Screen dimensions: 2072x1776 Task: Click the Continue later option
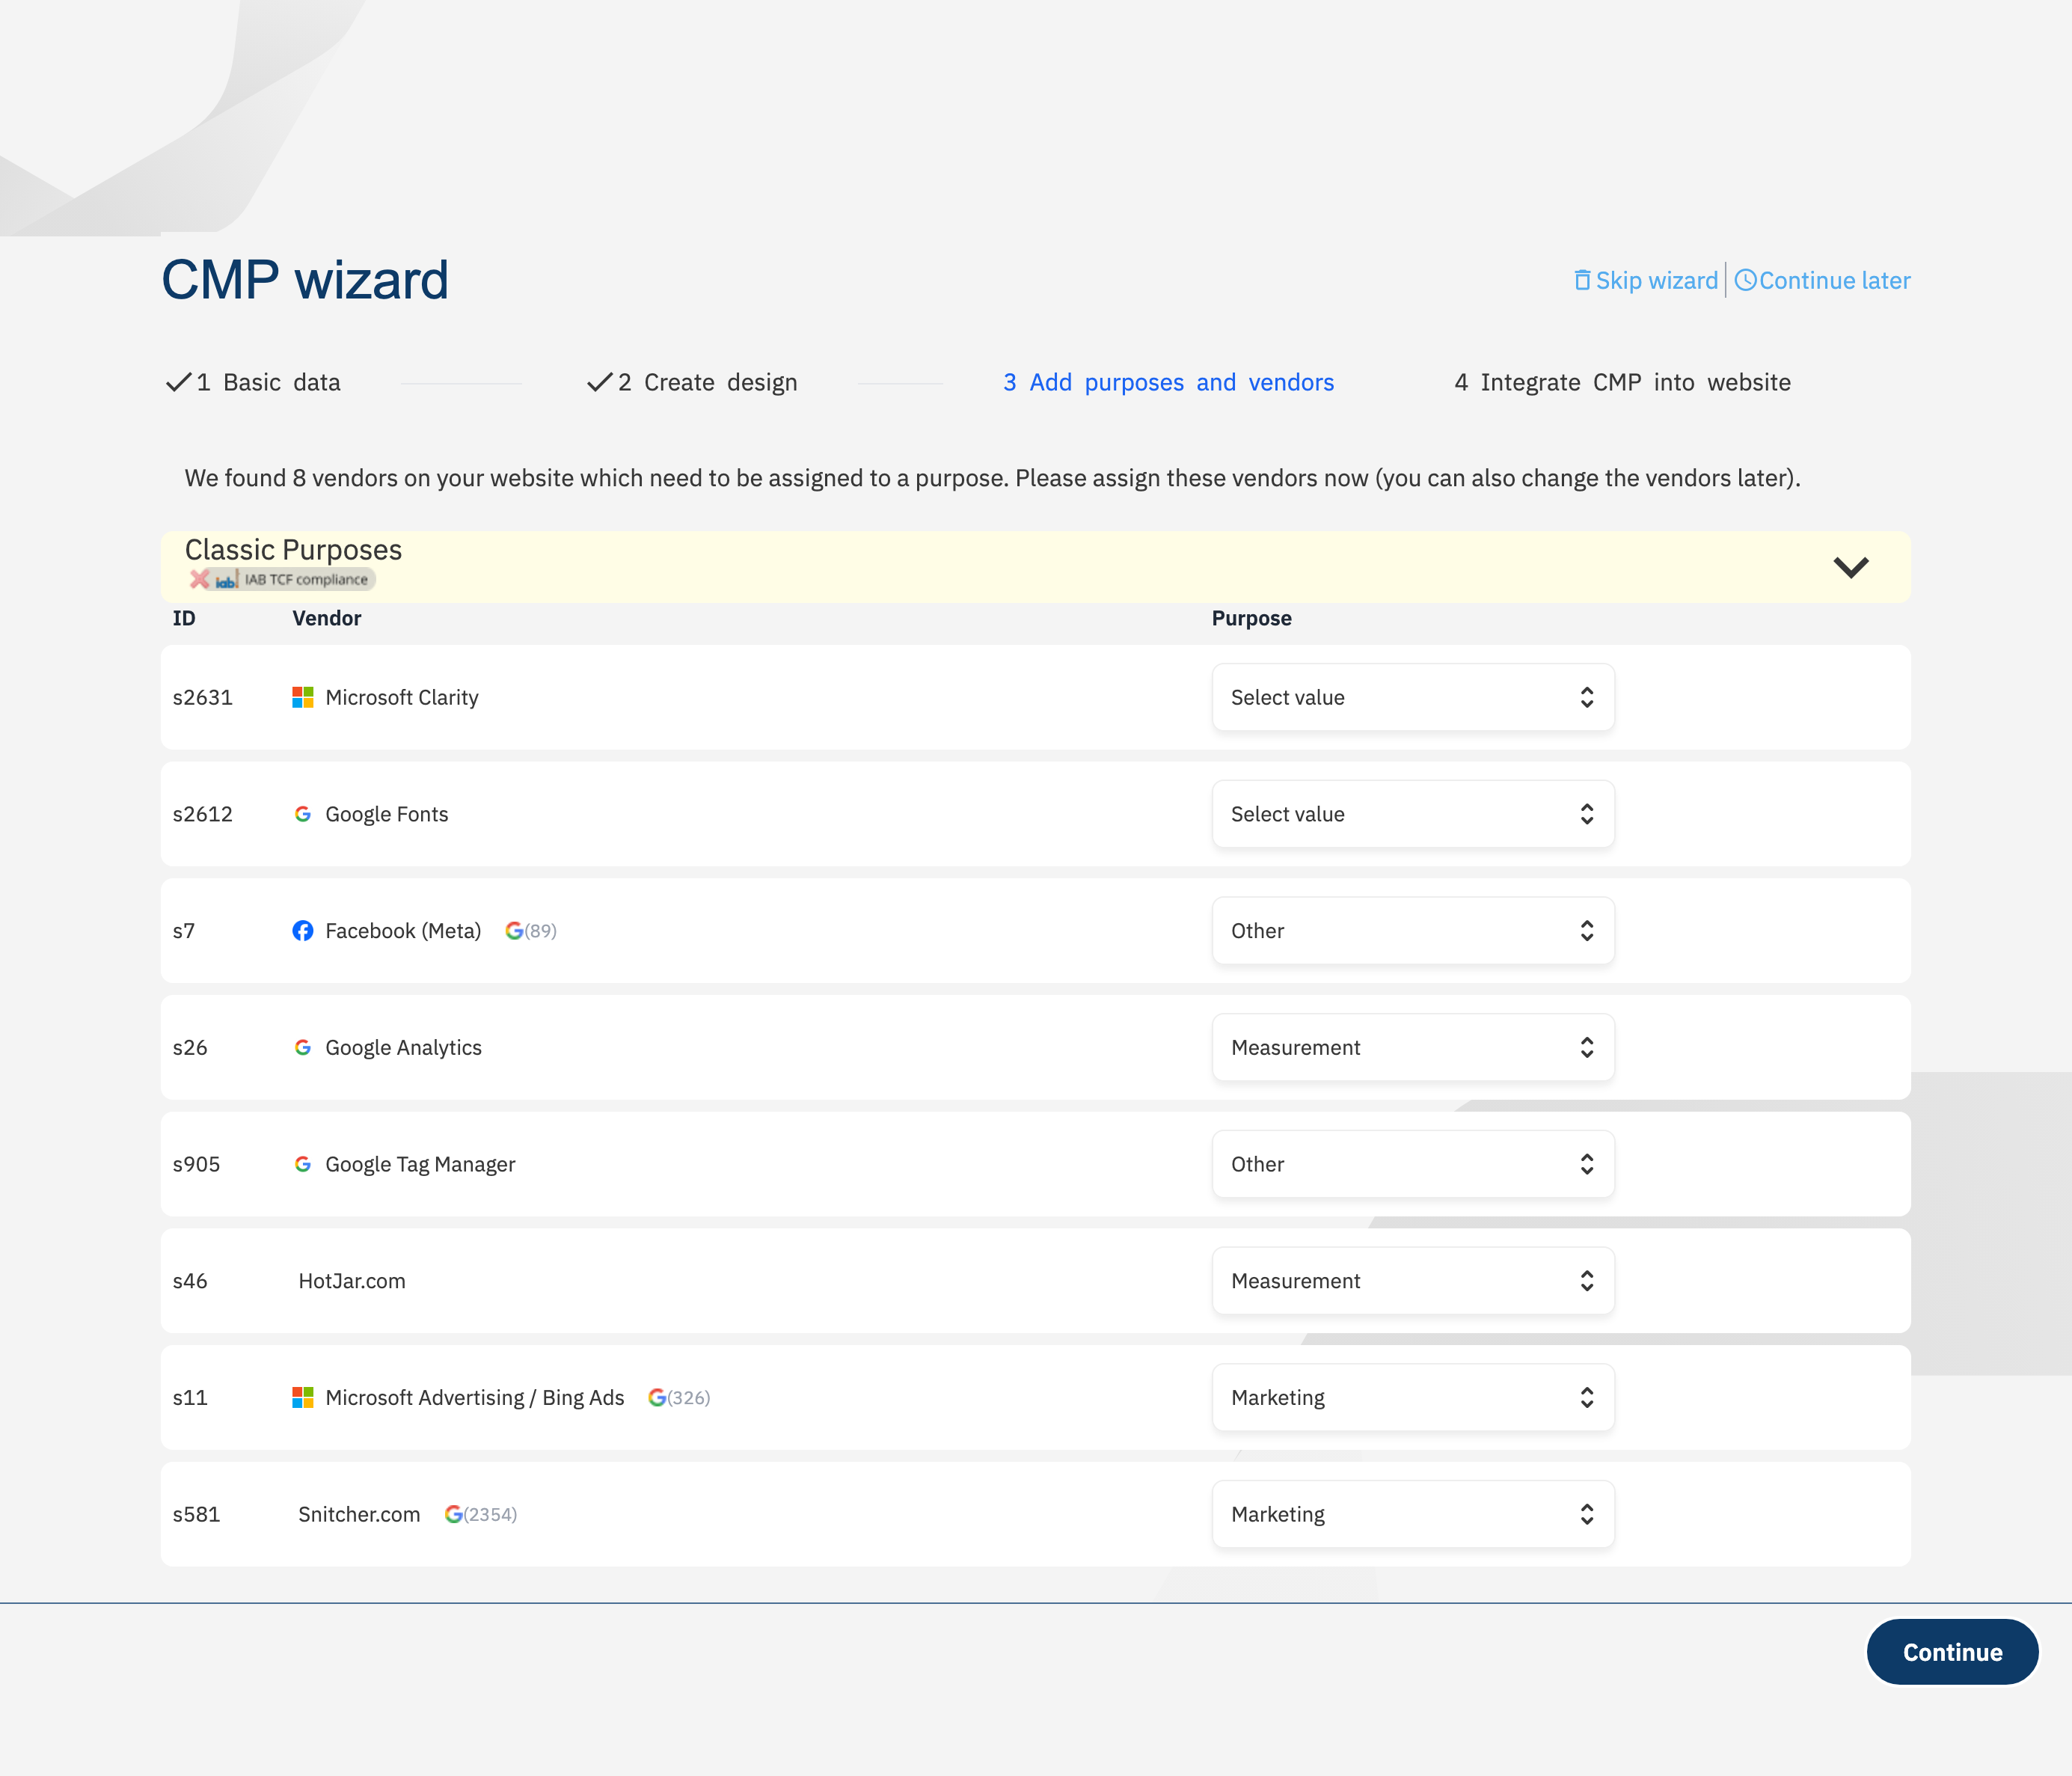1834,280
